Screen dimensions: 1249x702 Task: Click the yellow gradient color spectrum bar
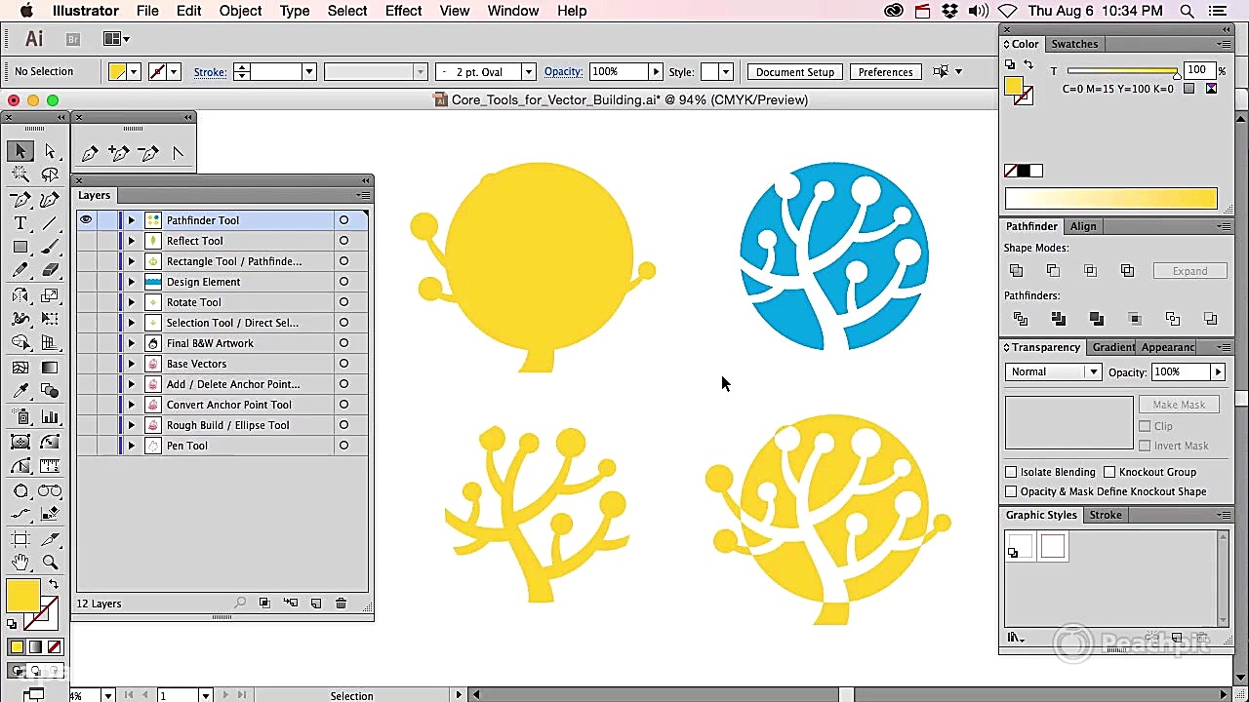click(x=1110, y=199)
